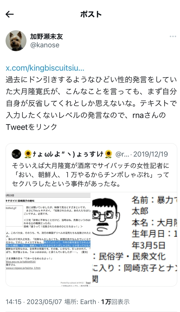Viewport: 180px width, 312px height.
Task: Tap the main post body text
Action: tap(91, 103)
